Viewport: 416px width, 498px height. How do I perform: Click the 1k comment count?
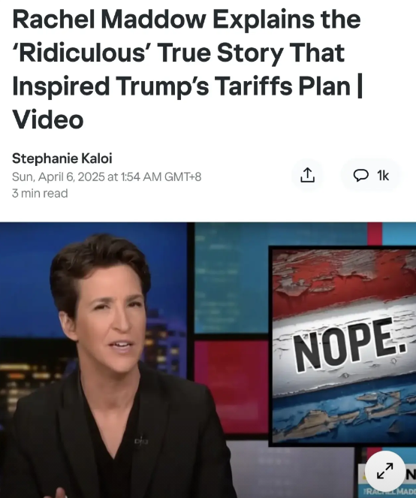pyautogui.click(x=383, y=175)
